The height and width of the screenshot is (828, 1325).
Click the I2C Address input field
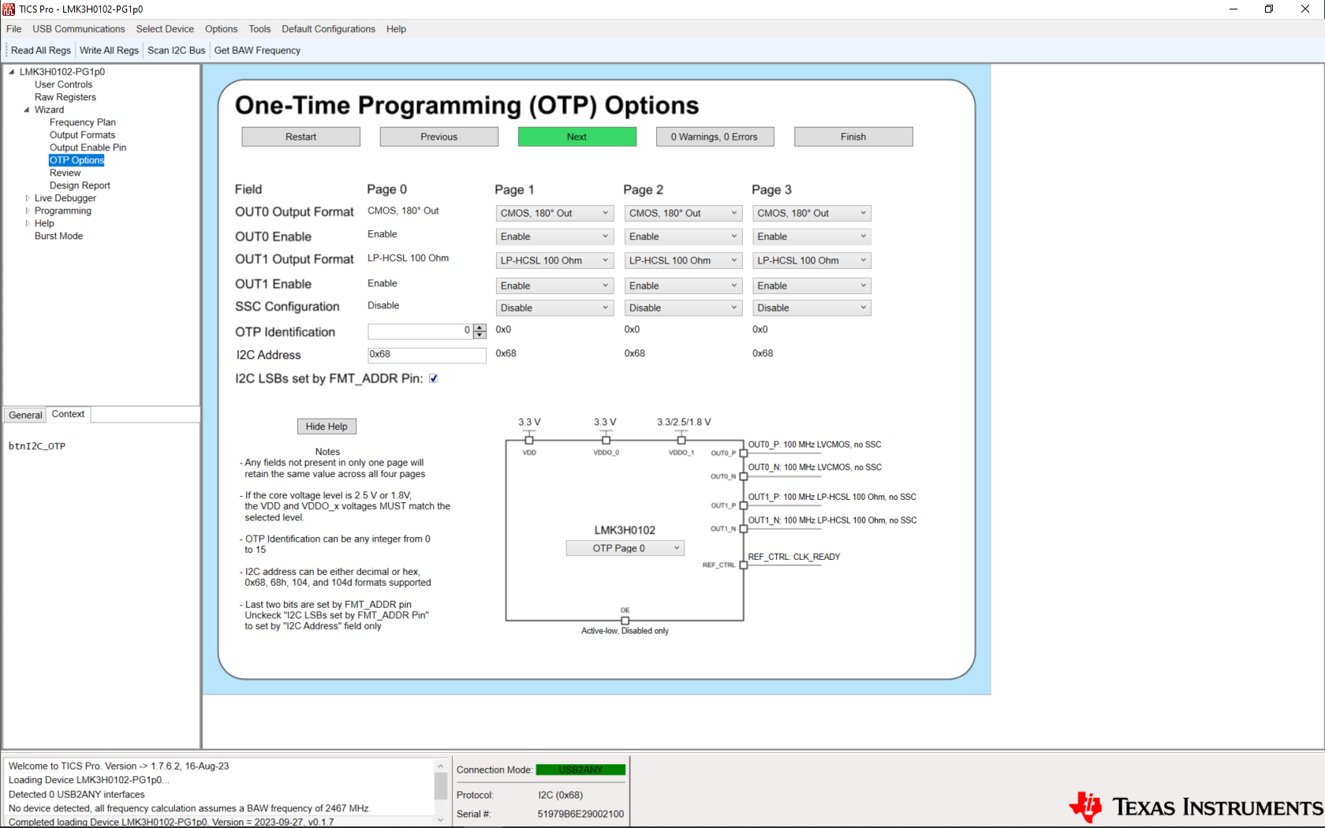[426, 355]
